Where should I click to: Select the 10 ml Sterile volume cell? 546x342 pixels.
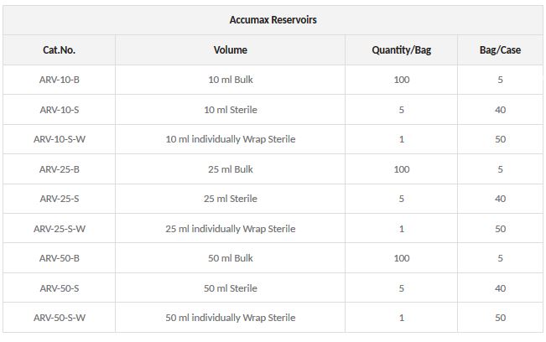tap(231, 110)
